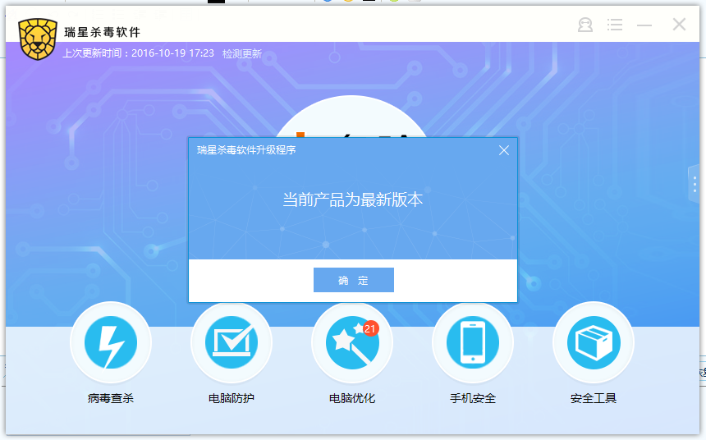
Task: Click the 电脑防护 label
Action: (x=232, y=398)
